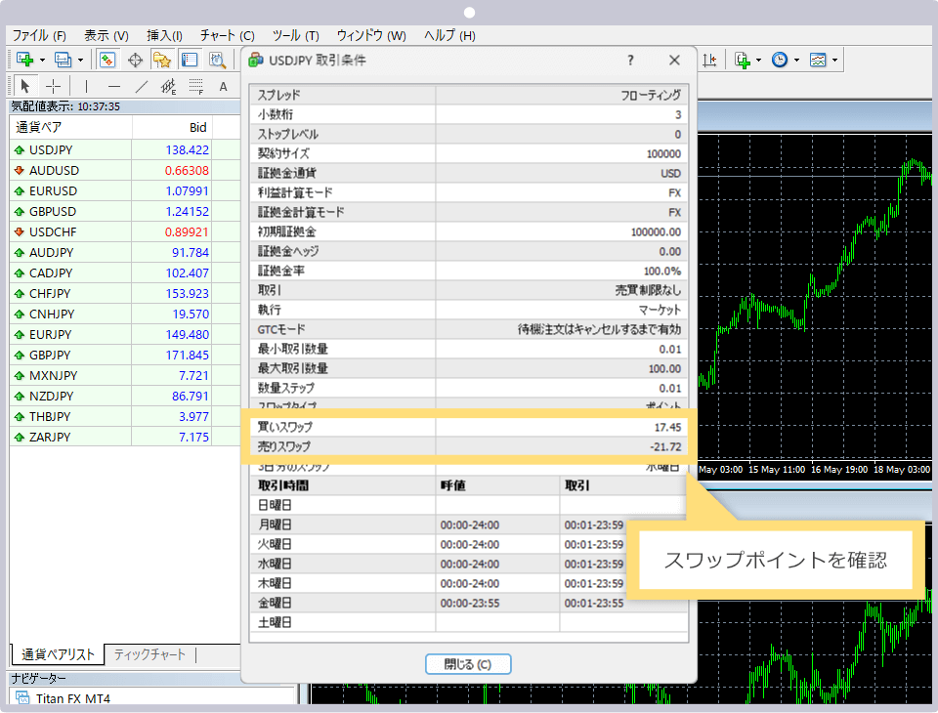Click the Templates icon
Screen dimensions: 938x713
tap(818, 60)
